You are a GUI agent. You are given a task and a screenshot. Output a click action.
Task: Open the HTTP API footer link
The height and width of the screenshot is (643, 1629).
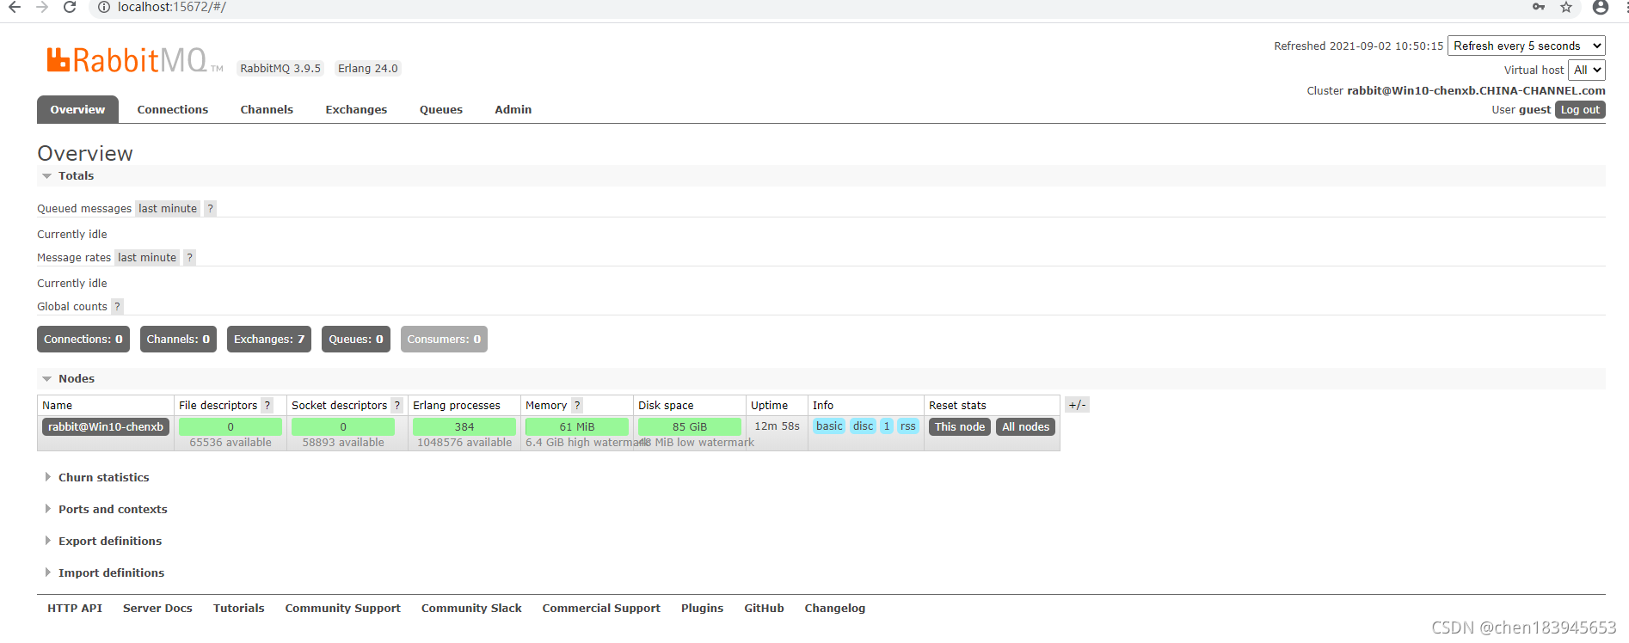(x=75, y=608)
